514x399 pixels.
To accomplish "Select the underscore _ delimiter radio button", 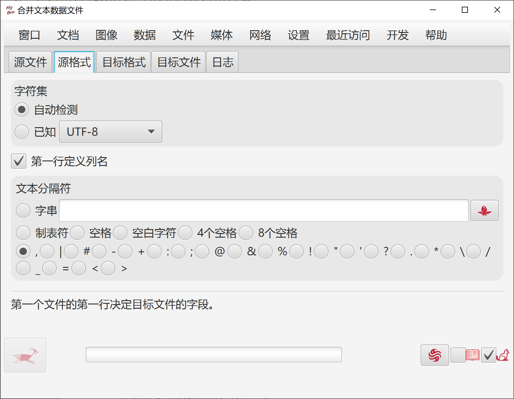I will (x=23, y=268).
